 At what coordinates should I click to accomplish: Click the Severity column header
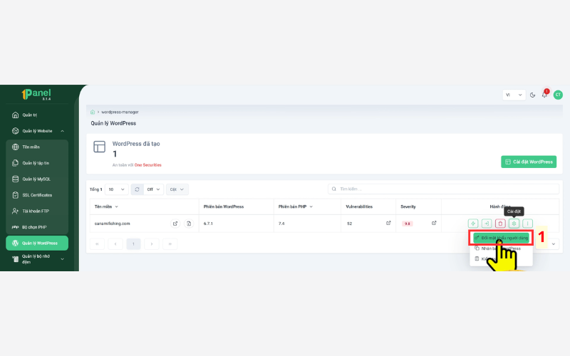point(408,206)
